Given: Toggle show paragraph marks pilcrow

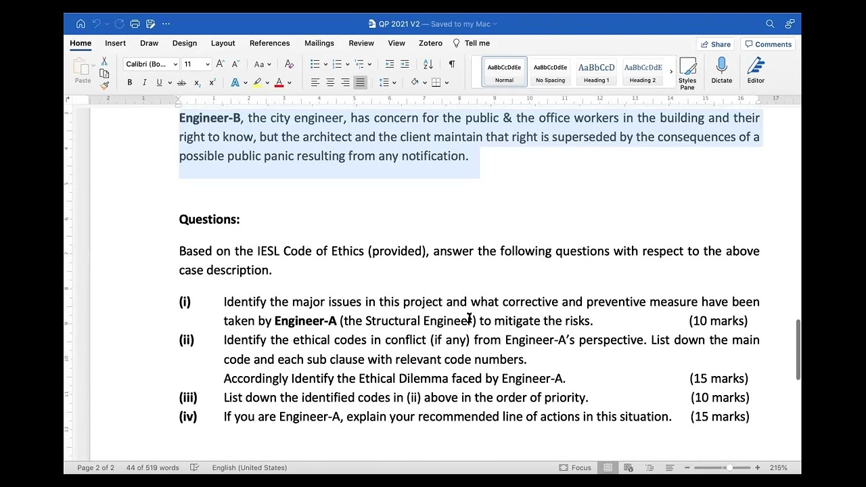Looking at the screenshot, I should [451, 64].
